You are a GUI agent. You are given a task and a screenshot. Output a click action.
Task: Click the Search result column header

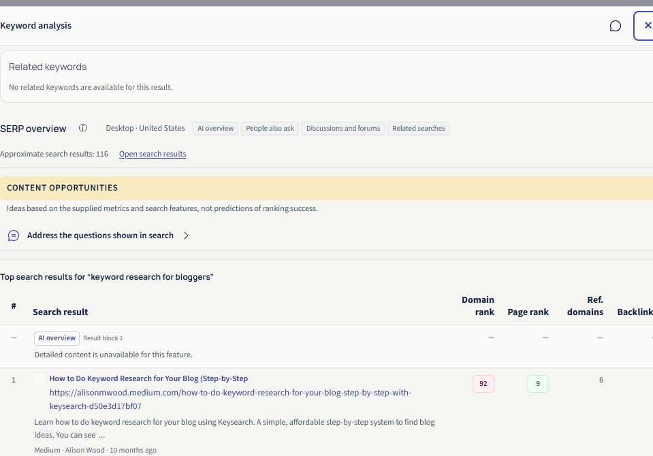click(x=61, y=312)
